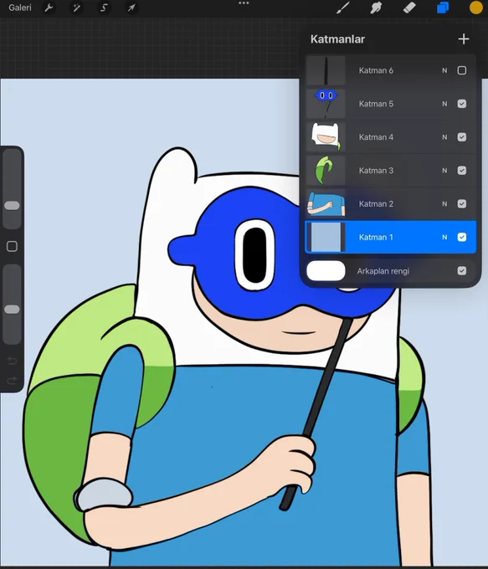
Task: Select the Katman 6 thumbnail
Action: (326, 70)
